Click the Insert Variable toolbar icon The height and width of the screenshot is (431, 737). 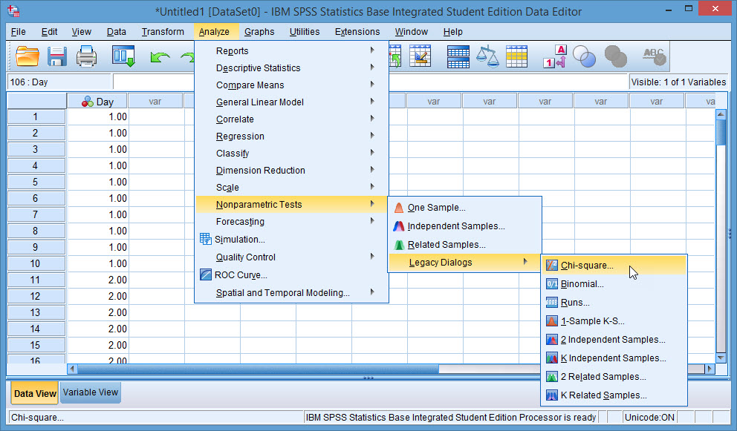[421, 56]
